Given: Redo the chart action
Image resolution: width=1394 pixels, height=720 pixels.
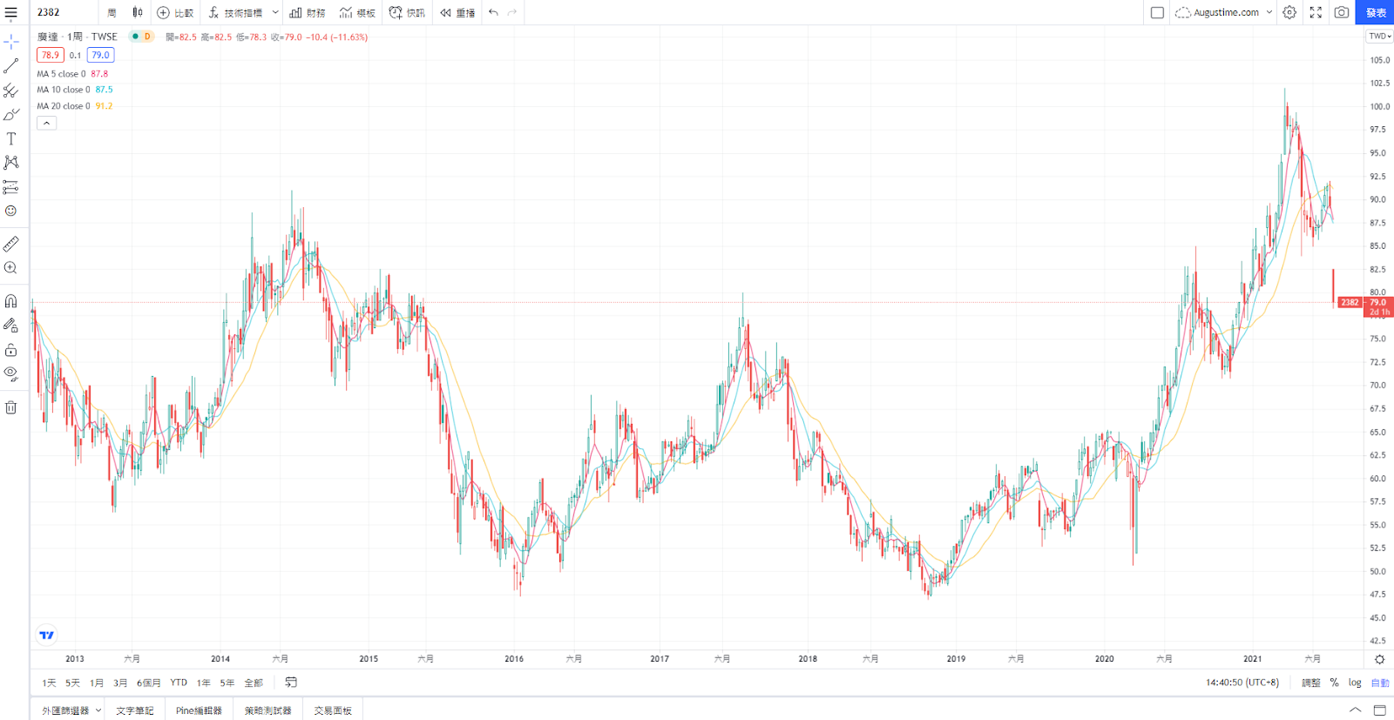Looking at the screenshot, I should 512,12.
